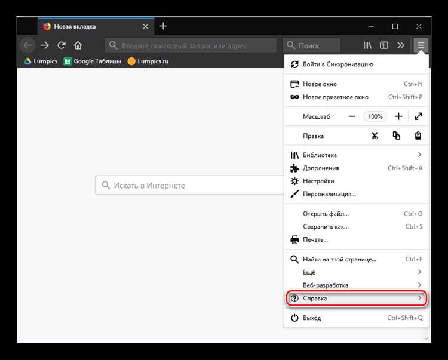
Task: Click the Copy icon in Правка row
Action: tap(396, 136)
